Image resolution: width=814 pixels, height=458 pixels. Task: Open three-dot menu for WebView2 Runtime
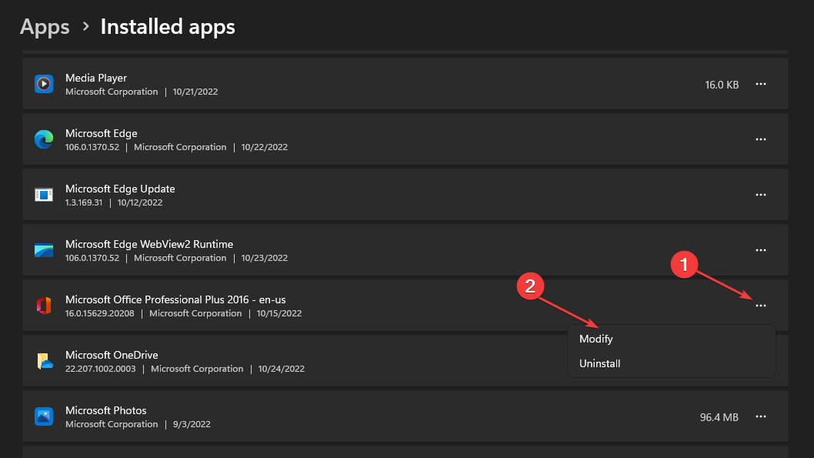pyautogui.click(x=761, y=250)
